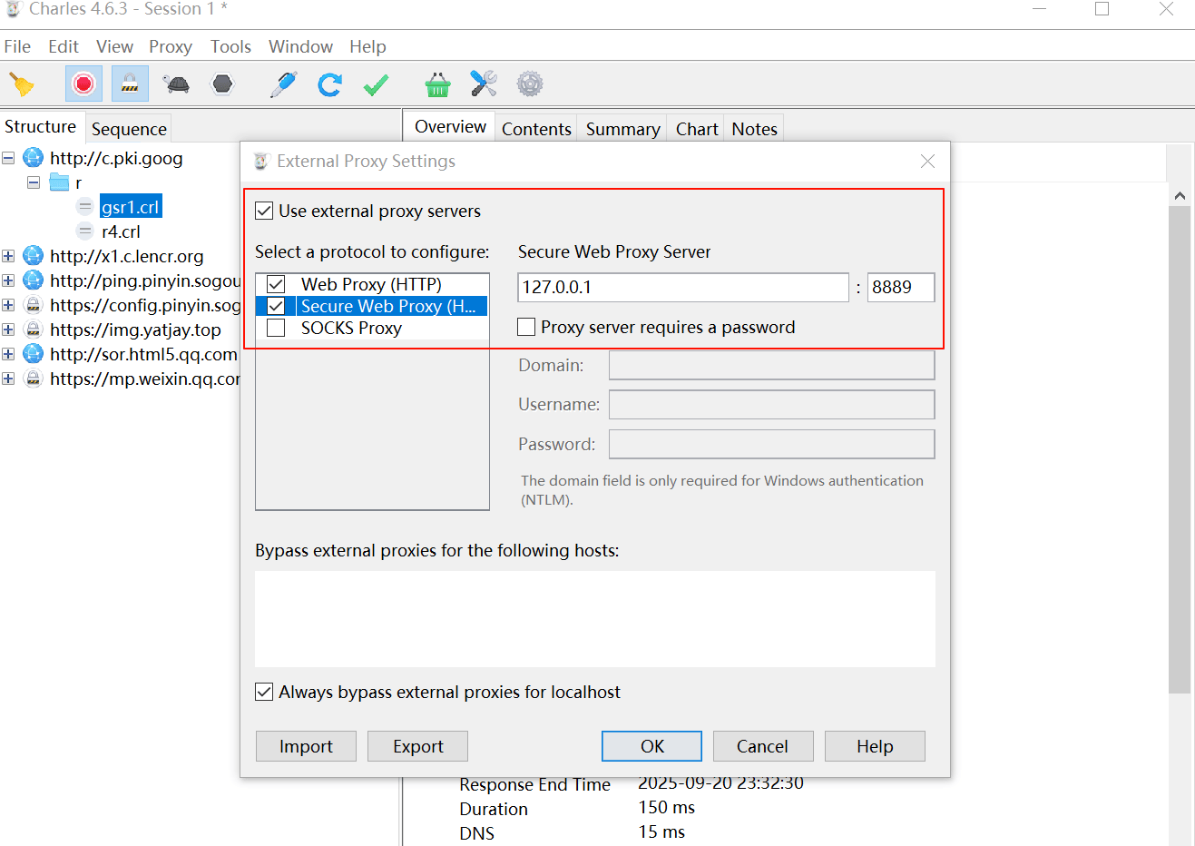The width and height of the screenshot is (1195, 846).
Task: Compose a request with the pen icon
Action: (x=284, y=84)
